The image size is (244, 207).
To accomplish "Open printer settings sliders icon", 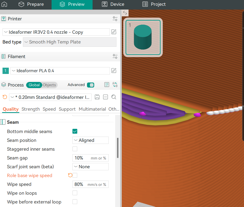I will [115, 19].
